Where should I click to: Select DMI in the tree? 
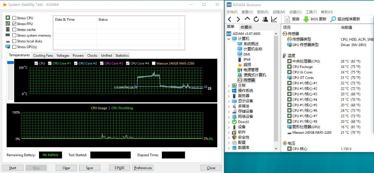click(247, 54)
